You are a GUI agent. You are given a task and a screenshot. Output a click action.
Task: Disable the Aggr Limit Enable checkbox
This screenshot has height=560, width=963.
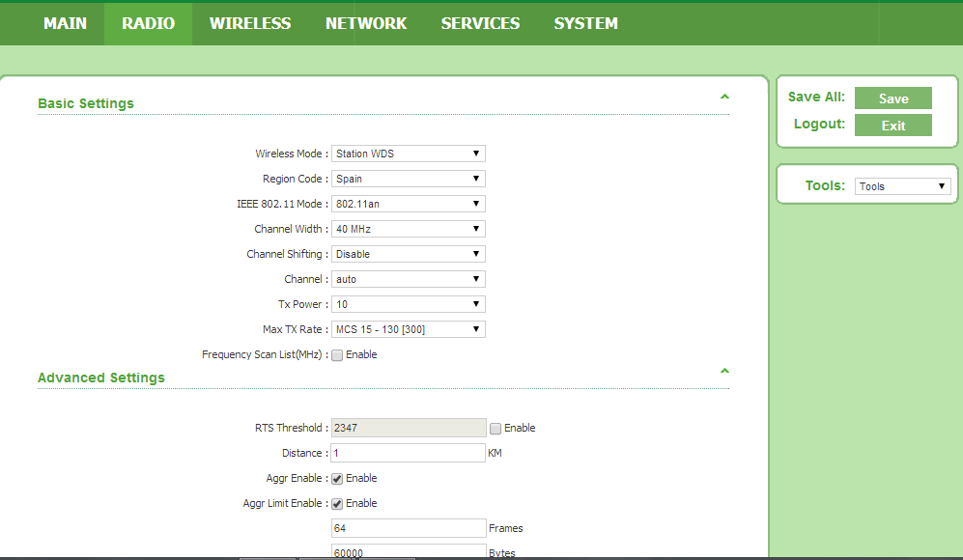point(336,503)
